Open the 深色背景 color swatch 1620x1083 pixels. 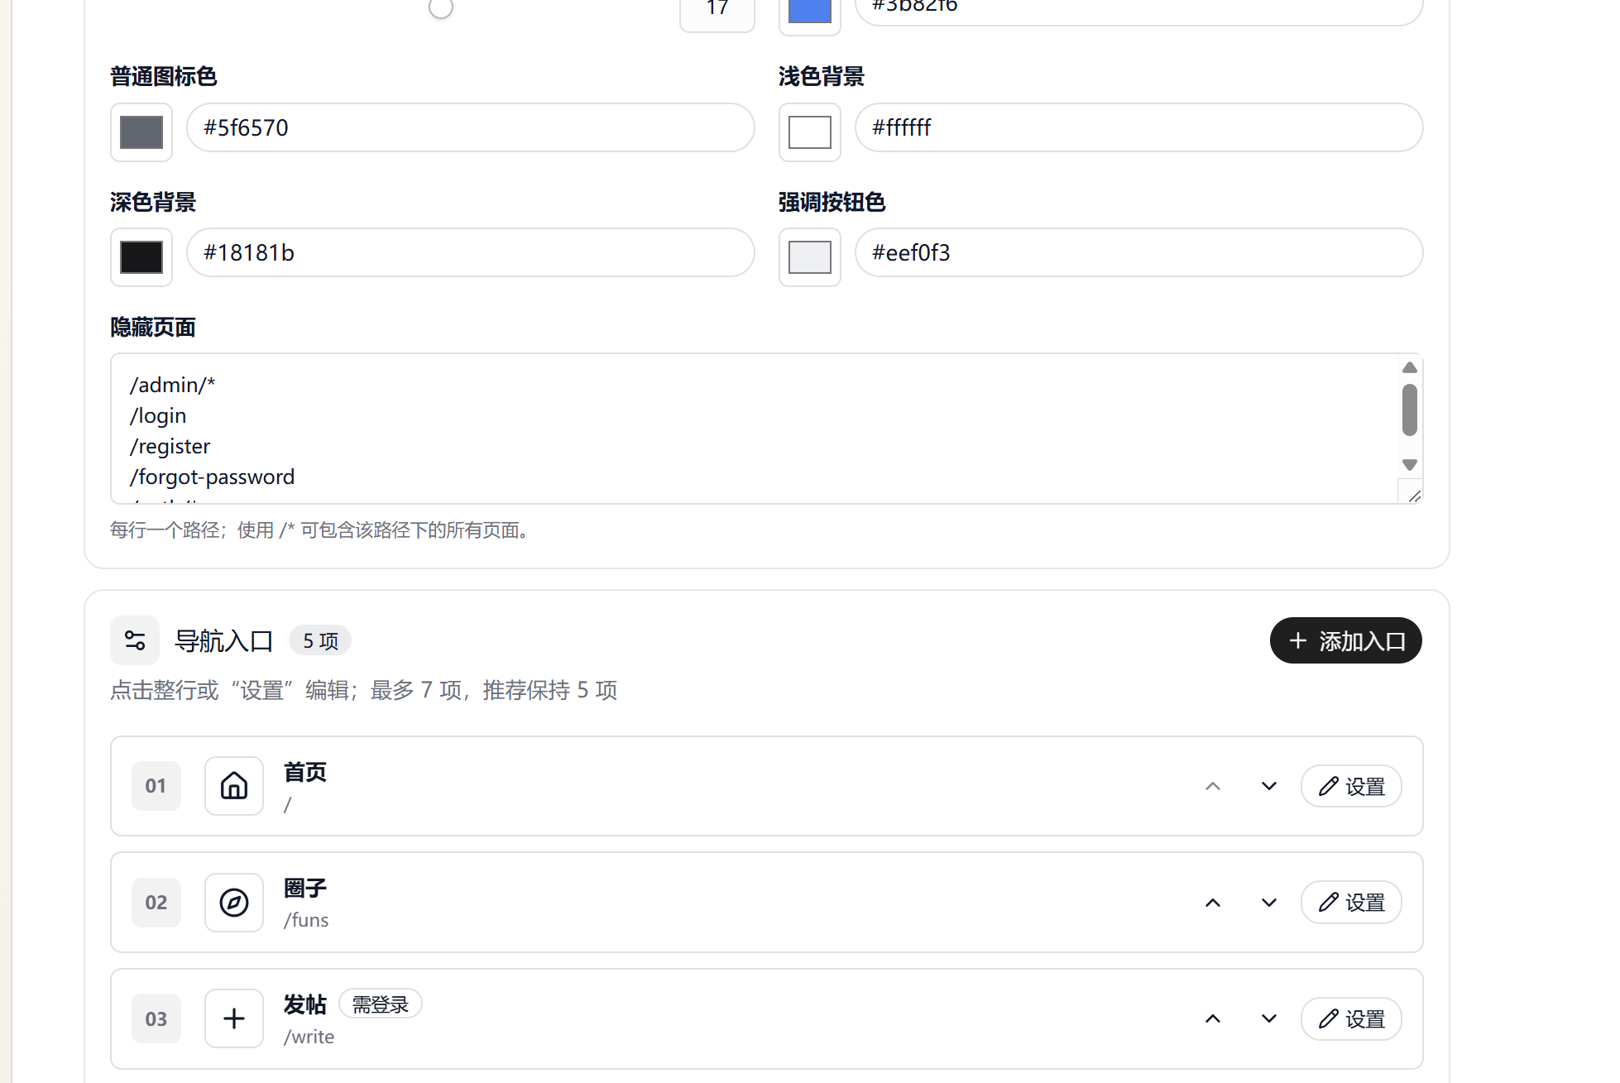[141, 257]
